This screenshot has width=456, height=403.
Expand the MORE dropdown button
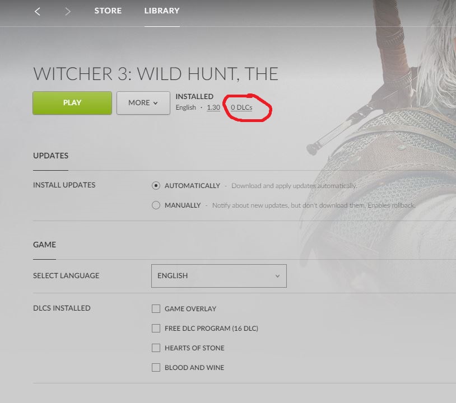tap(143, 103)
